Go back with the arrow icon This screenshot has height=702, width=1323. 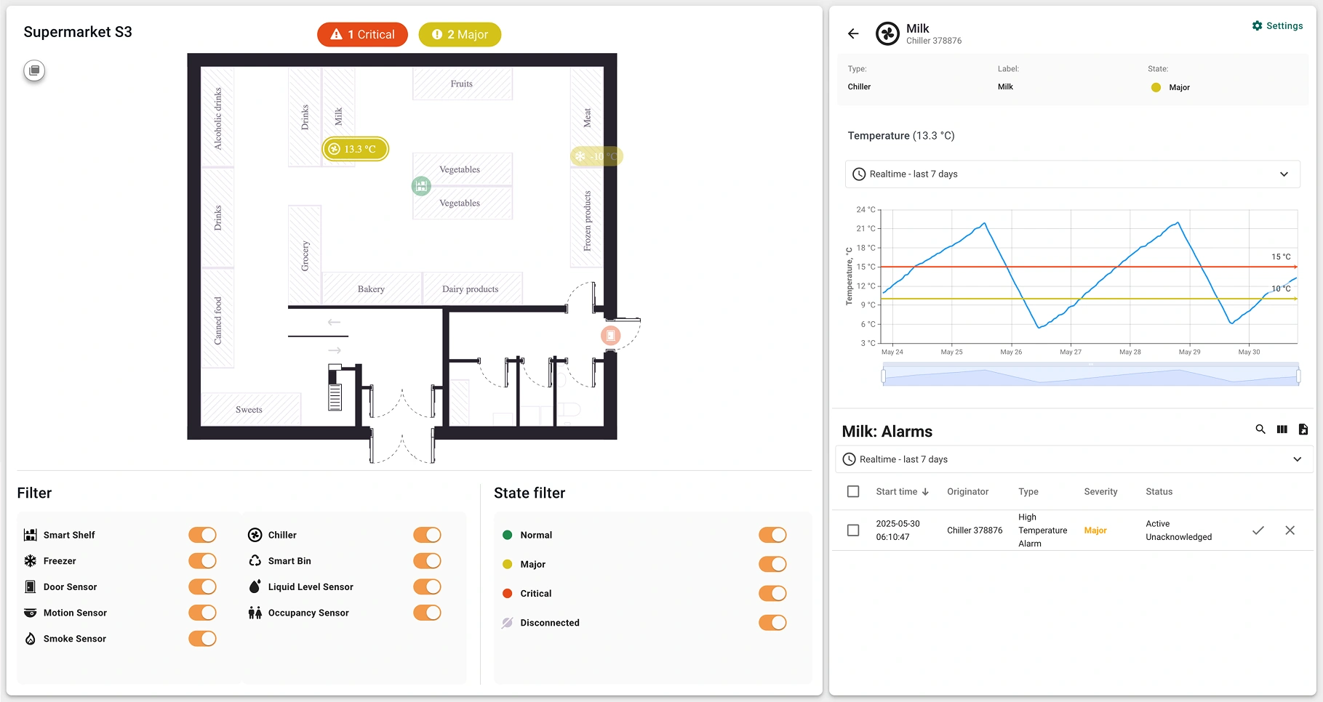click(x=852, y=33)
